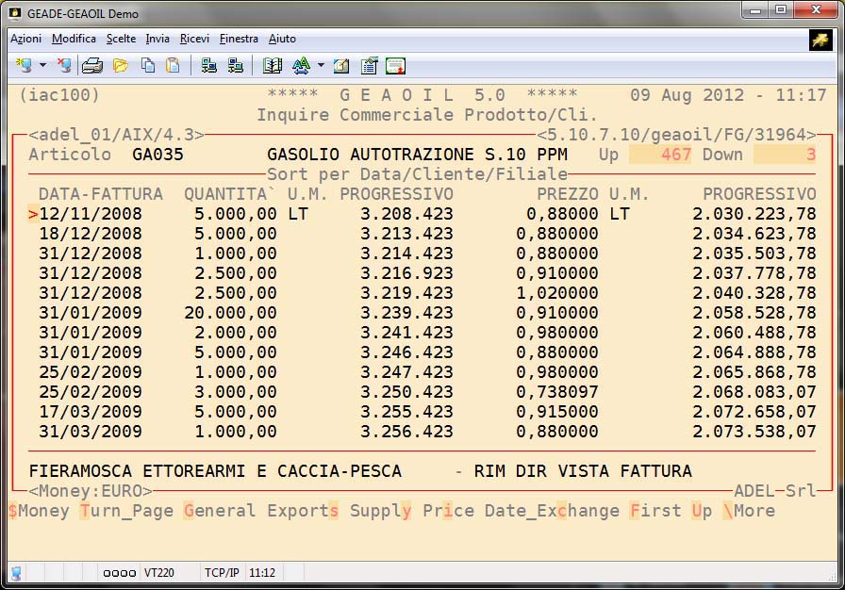Click the Exports command in bottom bar
The image size is (845, 590).
coord(303,511)
